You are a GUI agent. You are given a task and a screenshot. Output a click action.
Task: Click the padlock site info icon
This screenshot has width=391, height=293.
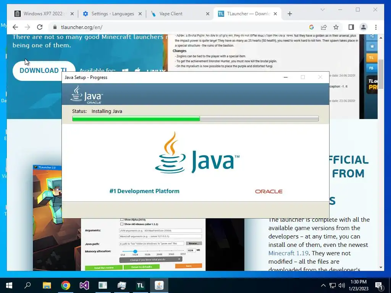point(55,27)
